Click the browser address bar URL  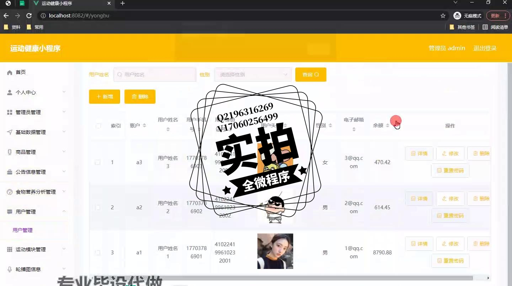(x=79, y=16)
